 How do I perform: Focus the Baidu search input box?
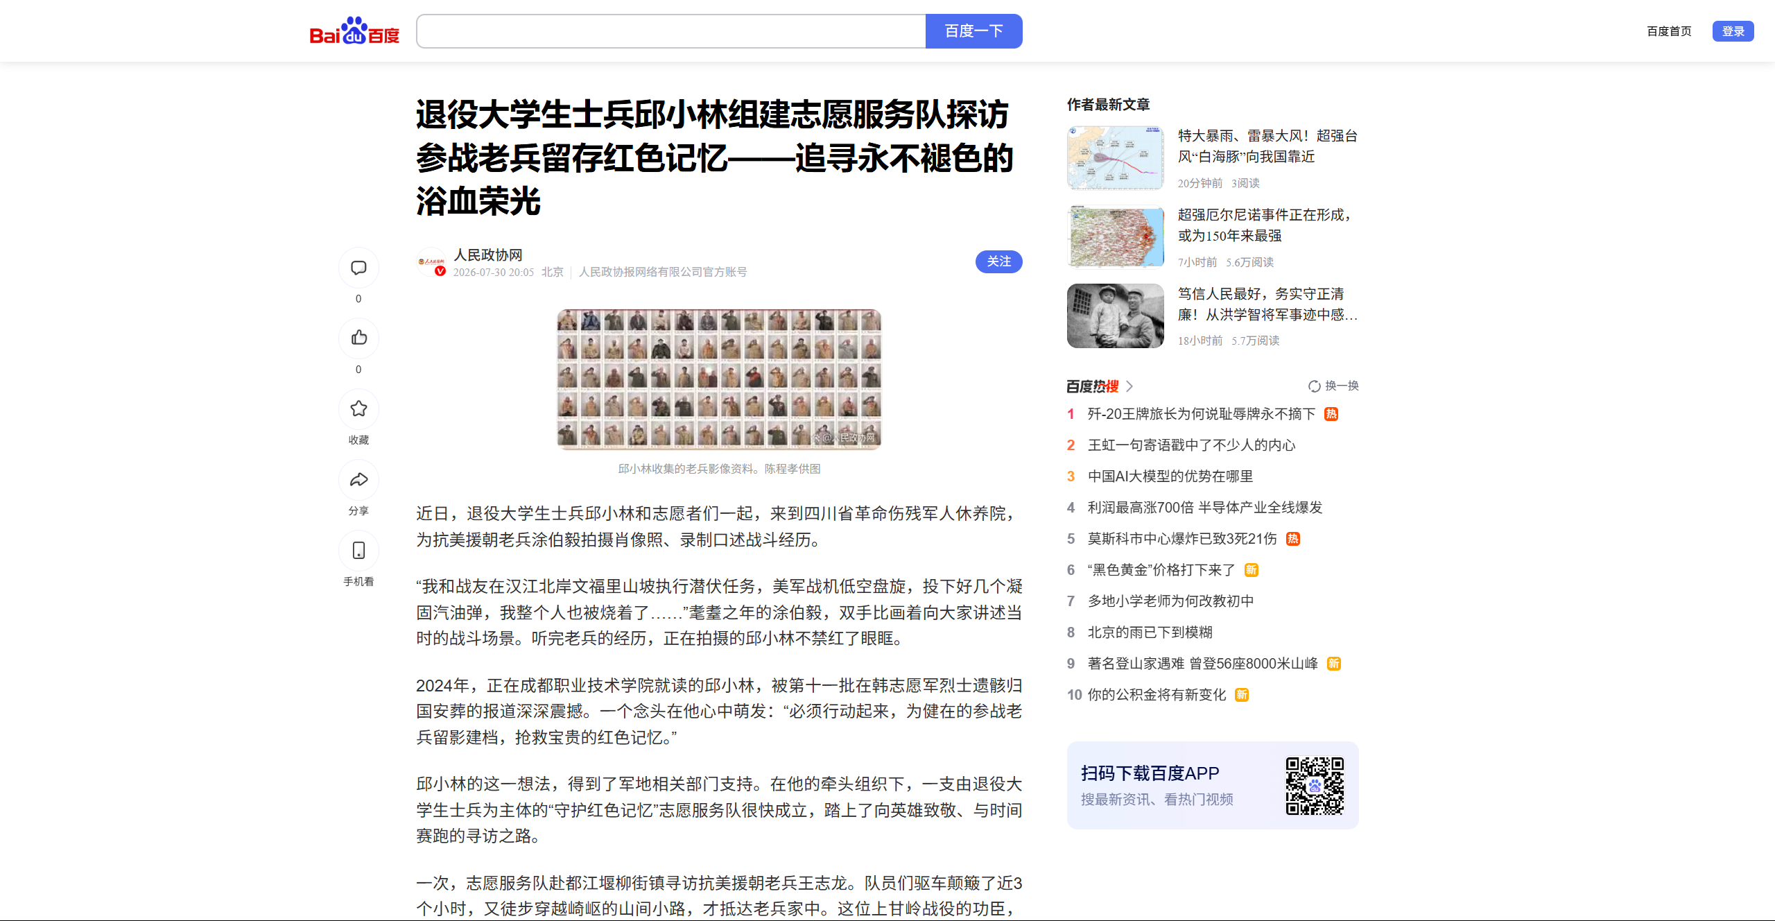(x=671, y=31)
